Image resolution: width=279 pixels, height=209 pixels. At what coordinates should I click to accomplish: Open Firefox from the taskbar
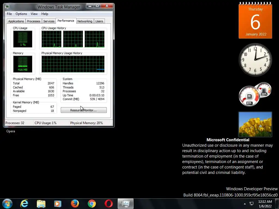click(x=75, y=204)
